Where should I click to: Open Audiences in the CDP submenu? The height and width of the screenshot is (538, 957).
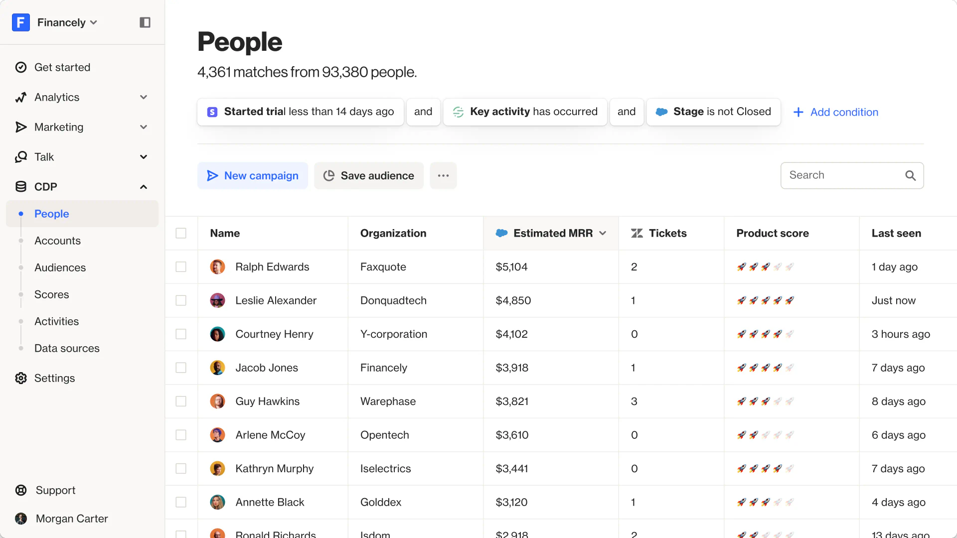coord(60,268)
